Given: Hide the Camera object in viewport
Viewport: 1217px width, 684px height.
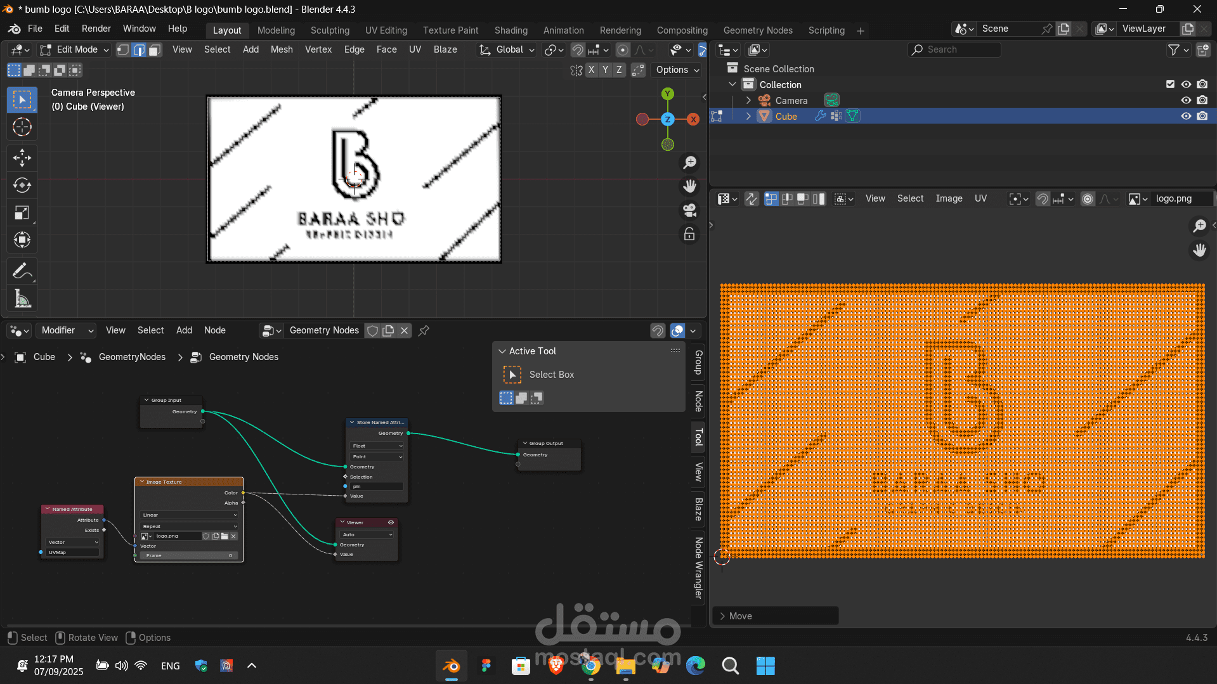Looking at the screenshot, I should coord(1185,100).
